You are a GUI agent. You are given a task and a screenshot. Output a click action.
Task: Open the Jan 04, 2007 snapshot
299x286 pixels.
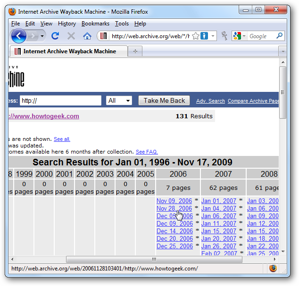[x=219, y=208]
